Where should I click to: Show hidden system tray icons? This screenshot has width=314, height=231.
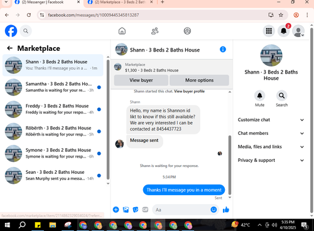click(x=259, y=225)
